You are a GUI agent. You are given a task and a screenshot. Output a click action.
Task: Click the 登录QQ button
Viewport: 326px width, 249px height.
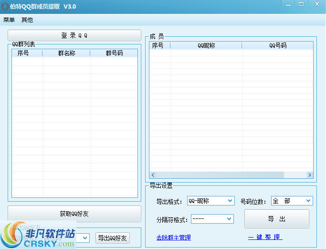74,35
